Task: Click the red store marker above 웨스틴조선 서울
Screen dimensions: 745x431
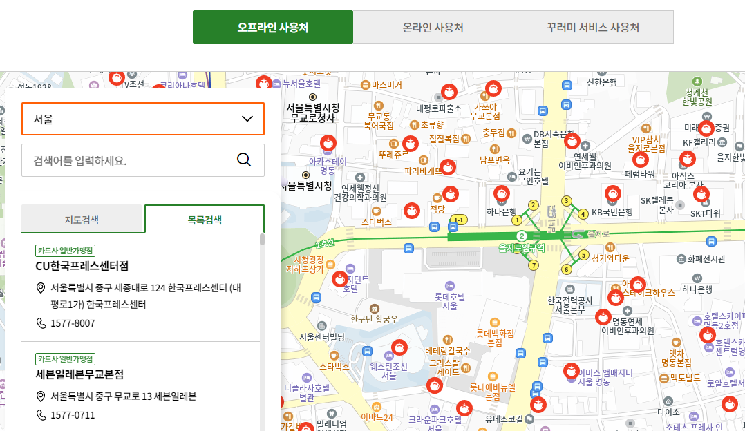Action: tap(399, 347)
